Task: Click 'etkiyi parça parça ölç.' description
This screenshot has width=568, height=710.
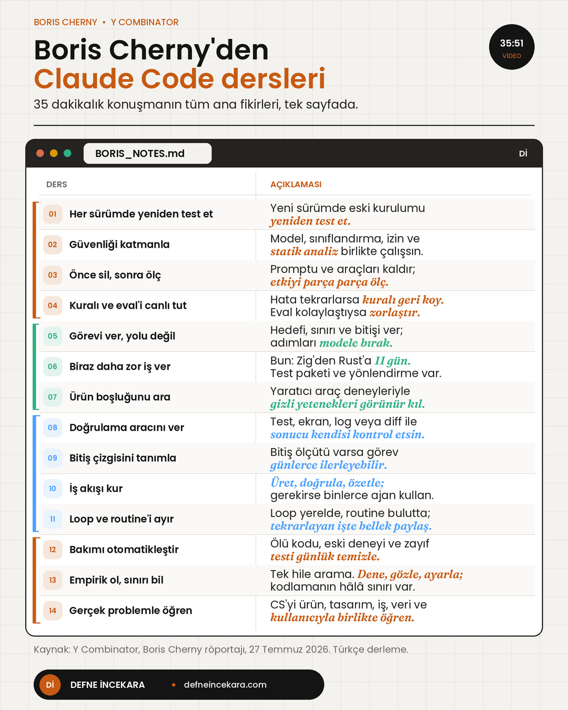Action: (329, 282)
